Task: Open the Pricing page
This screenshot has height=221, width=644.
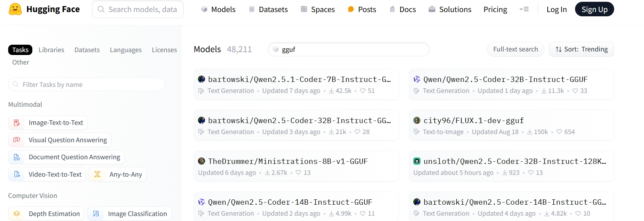Action: point(495,9)
